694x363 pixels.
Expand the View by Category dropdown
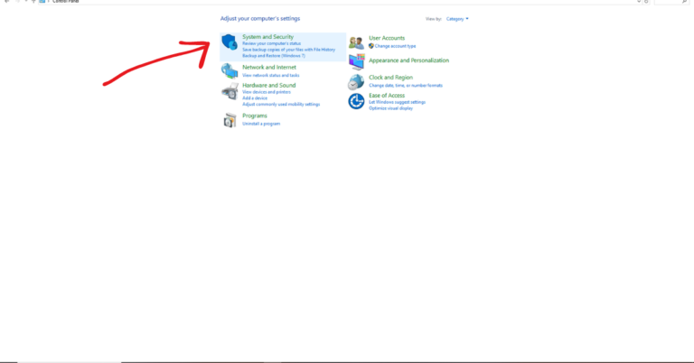(457, 18)
